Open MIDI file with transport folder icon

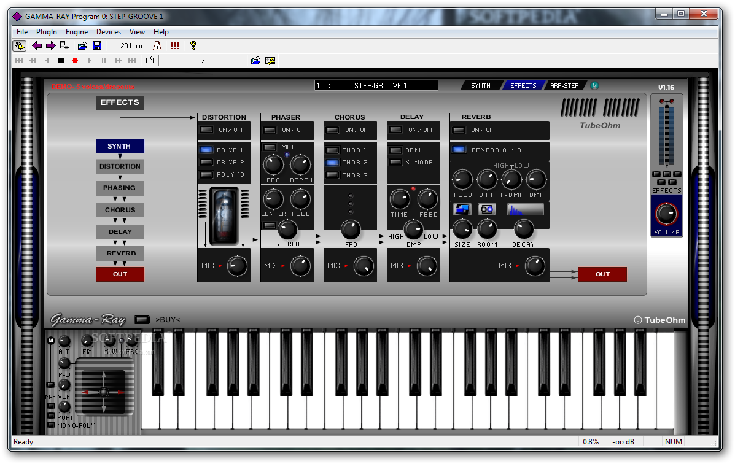pyautogui.click(x=255, y=61)
